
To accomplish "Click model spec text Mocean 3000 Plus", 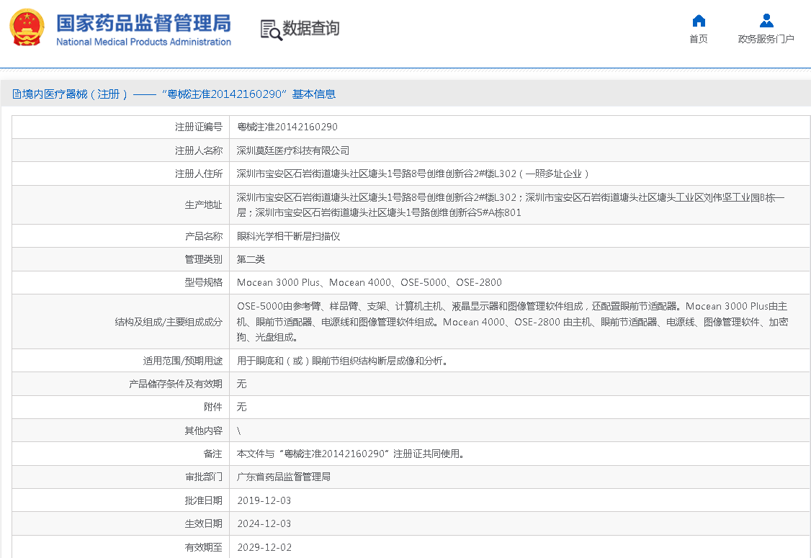I will (277, 282).
